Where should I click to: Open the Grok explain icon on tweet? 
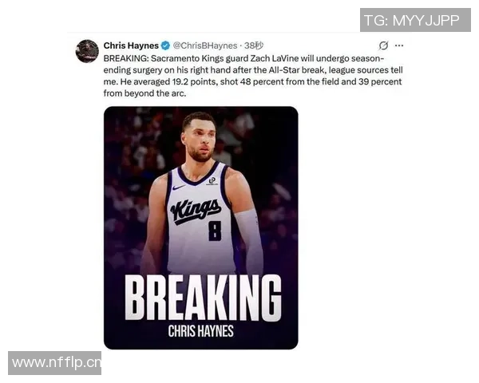(383, 45)
